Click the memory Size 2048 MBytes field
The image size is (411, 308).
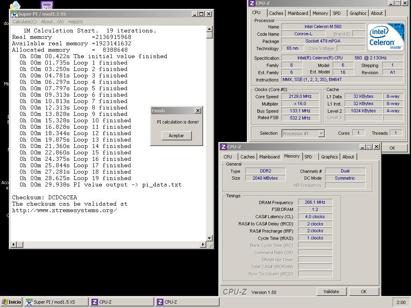pos(265,178)
